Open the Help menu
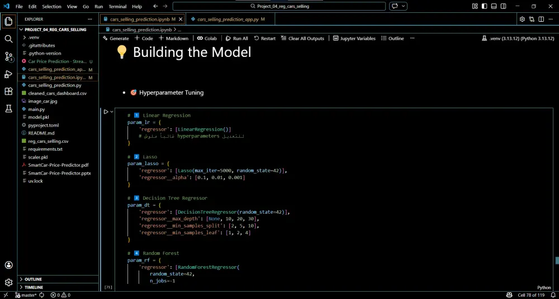This screenshot has width=559, height=299. (137, 6)
